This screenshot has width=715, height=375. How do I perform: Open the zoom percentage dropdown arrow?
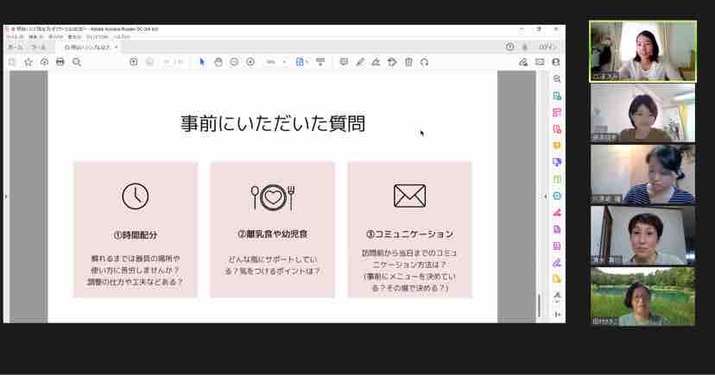pyautogui.click(x=285, y=62)
